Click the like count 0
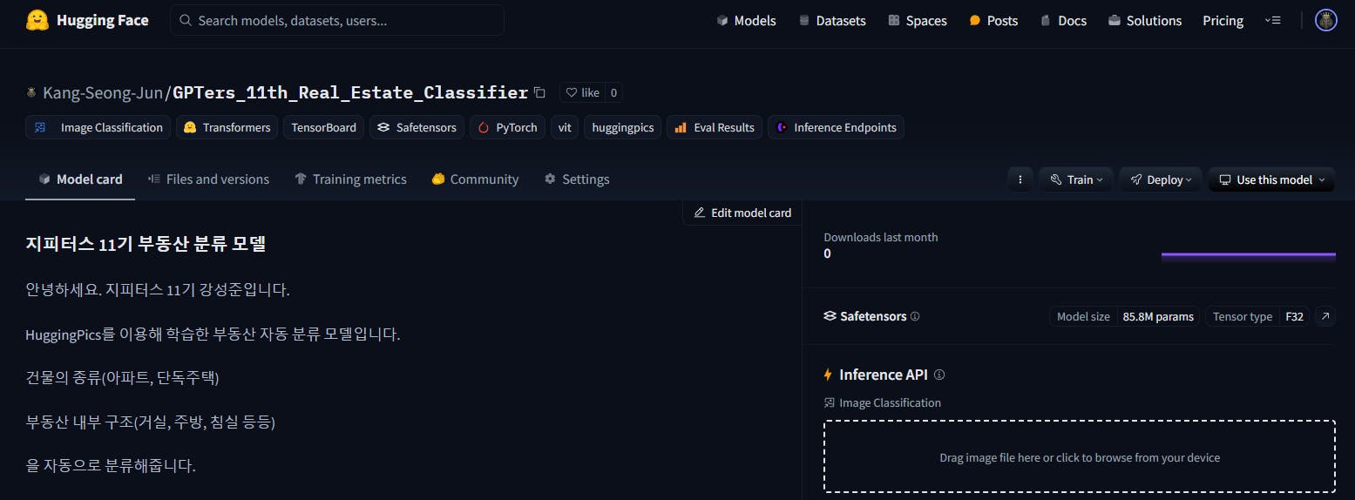This screenshot has height=500, width=1355. point(613,92)
